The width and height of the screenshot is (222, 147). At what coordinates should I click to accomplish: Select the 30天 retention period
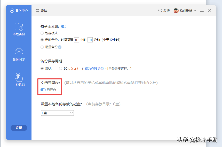coord(42,68)
